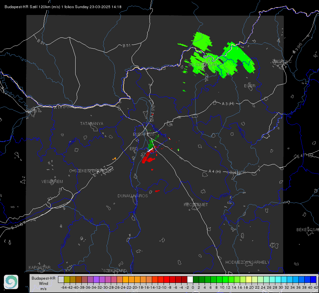Select the KAPOSVÁR city label

click(39, 267)
